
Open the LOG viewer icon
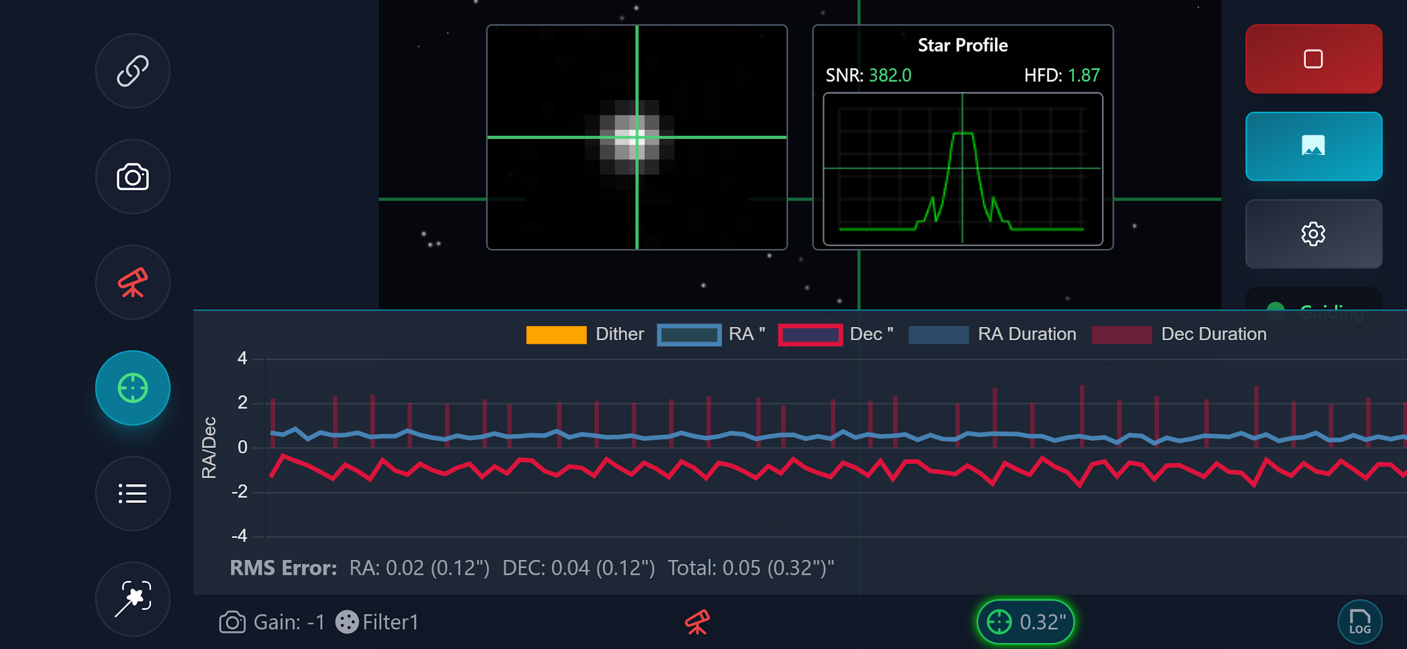(1359, 622)
